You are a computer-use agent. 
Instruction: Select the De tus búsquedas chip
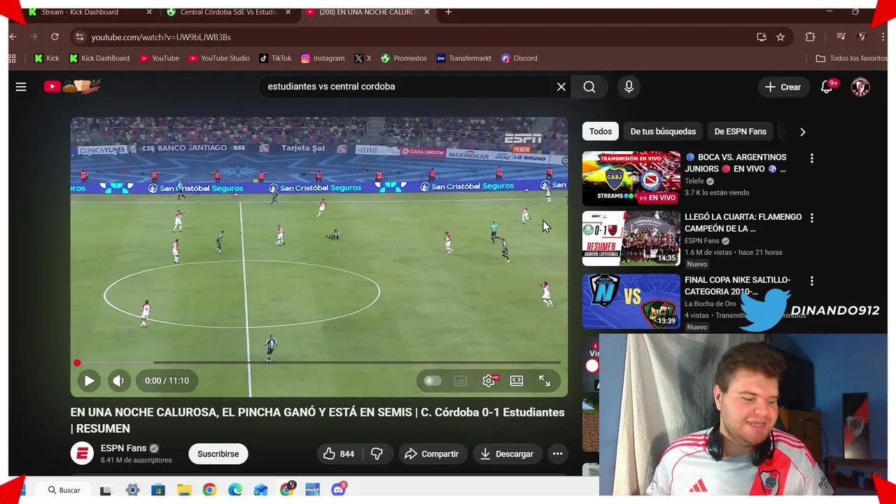pyautogui.click(x=663, y=132)
